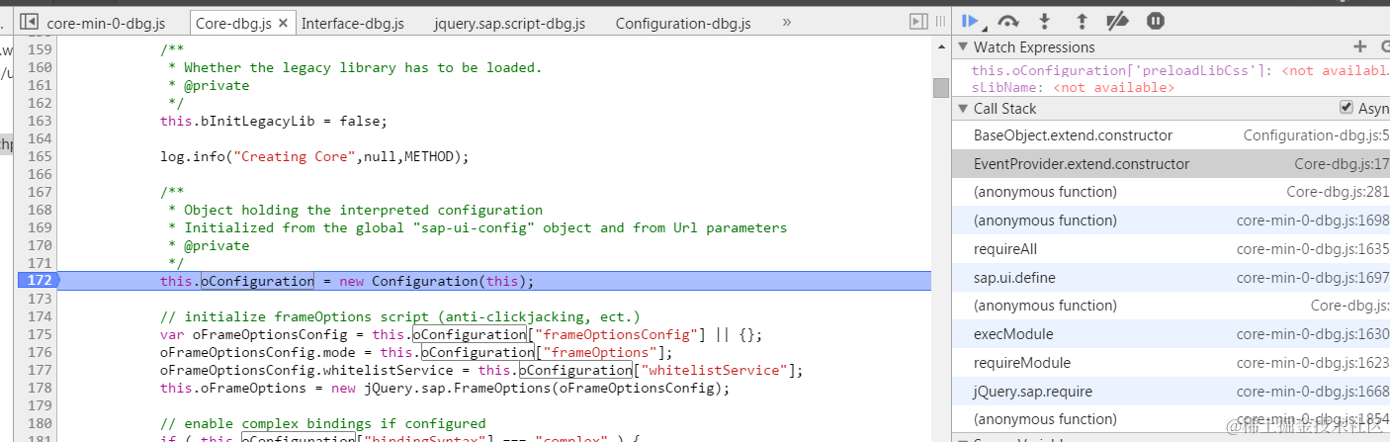Open core-min-0-dbg.js:1635 source link
Image resolution: width=1390 pixels, height=442 pixels.
pyautogui.click(x=1313, y=249)
